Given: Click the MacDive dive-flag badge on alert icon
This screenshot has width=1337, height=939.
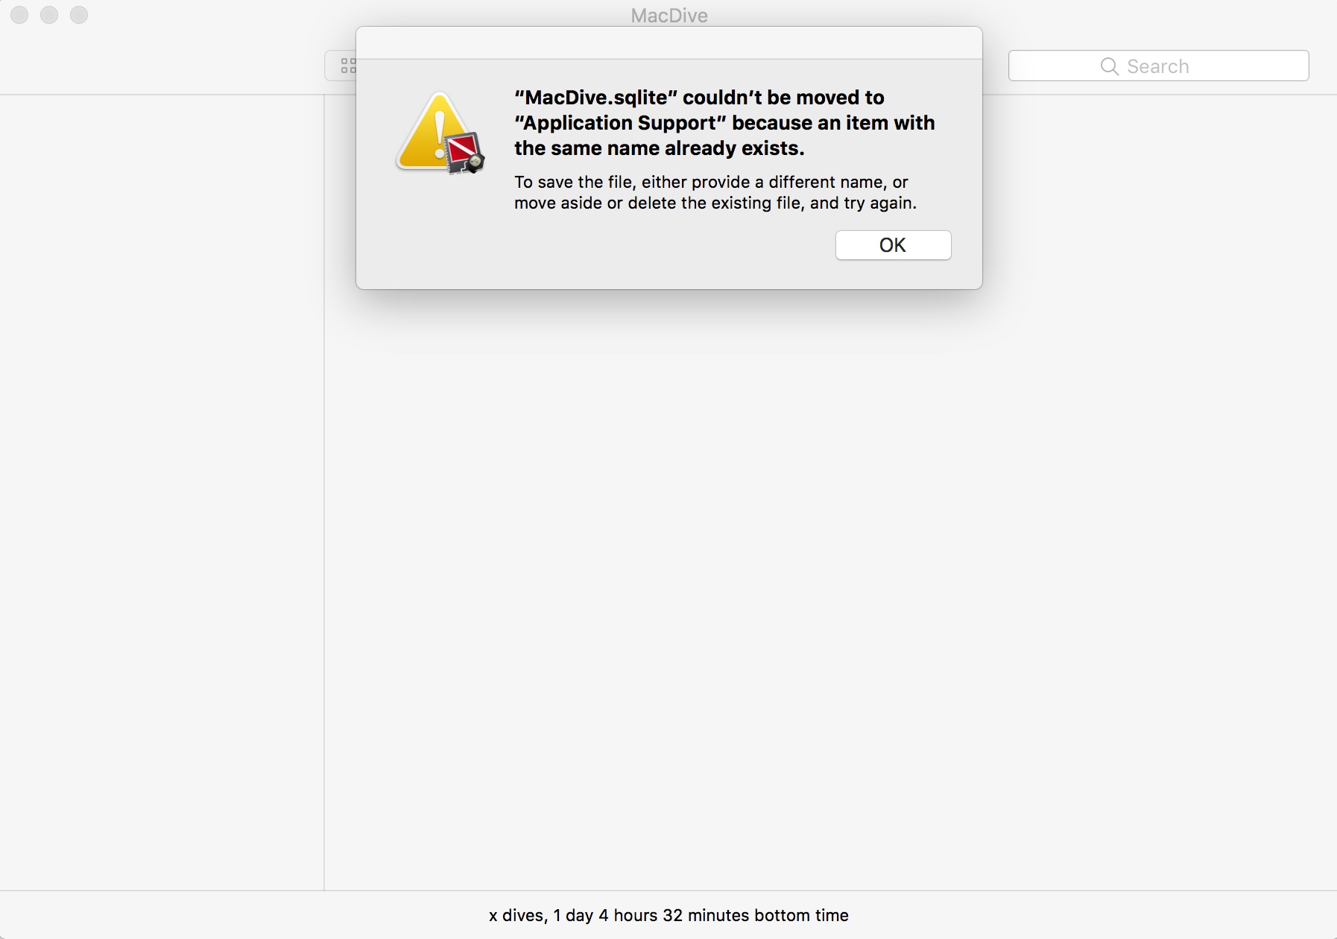Looking at the screenshot, I should click(465, 154).
